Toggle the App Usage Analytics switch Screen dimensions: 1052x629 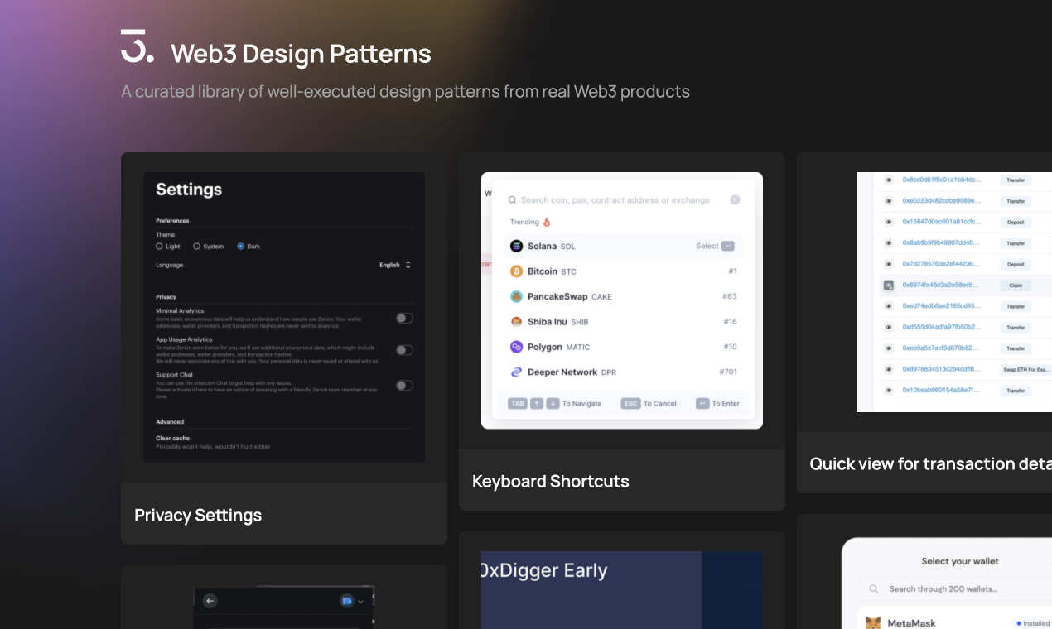coord(404,350)
